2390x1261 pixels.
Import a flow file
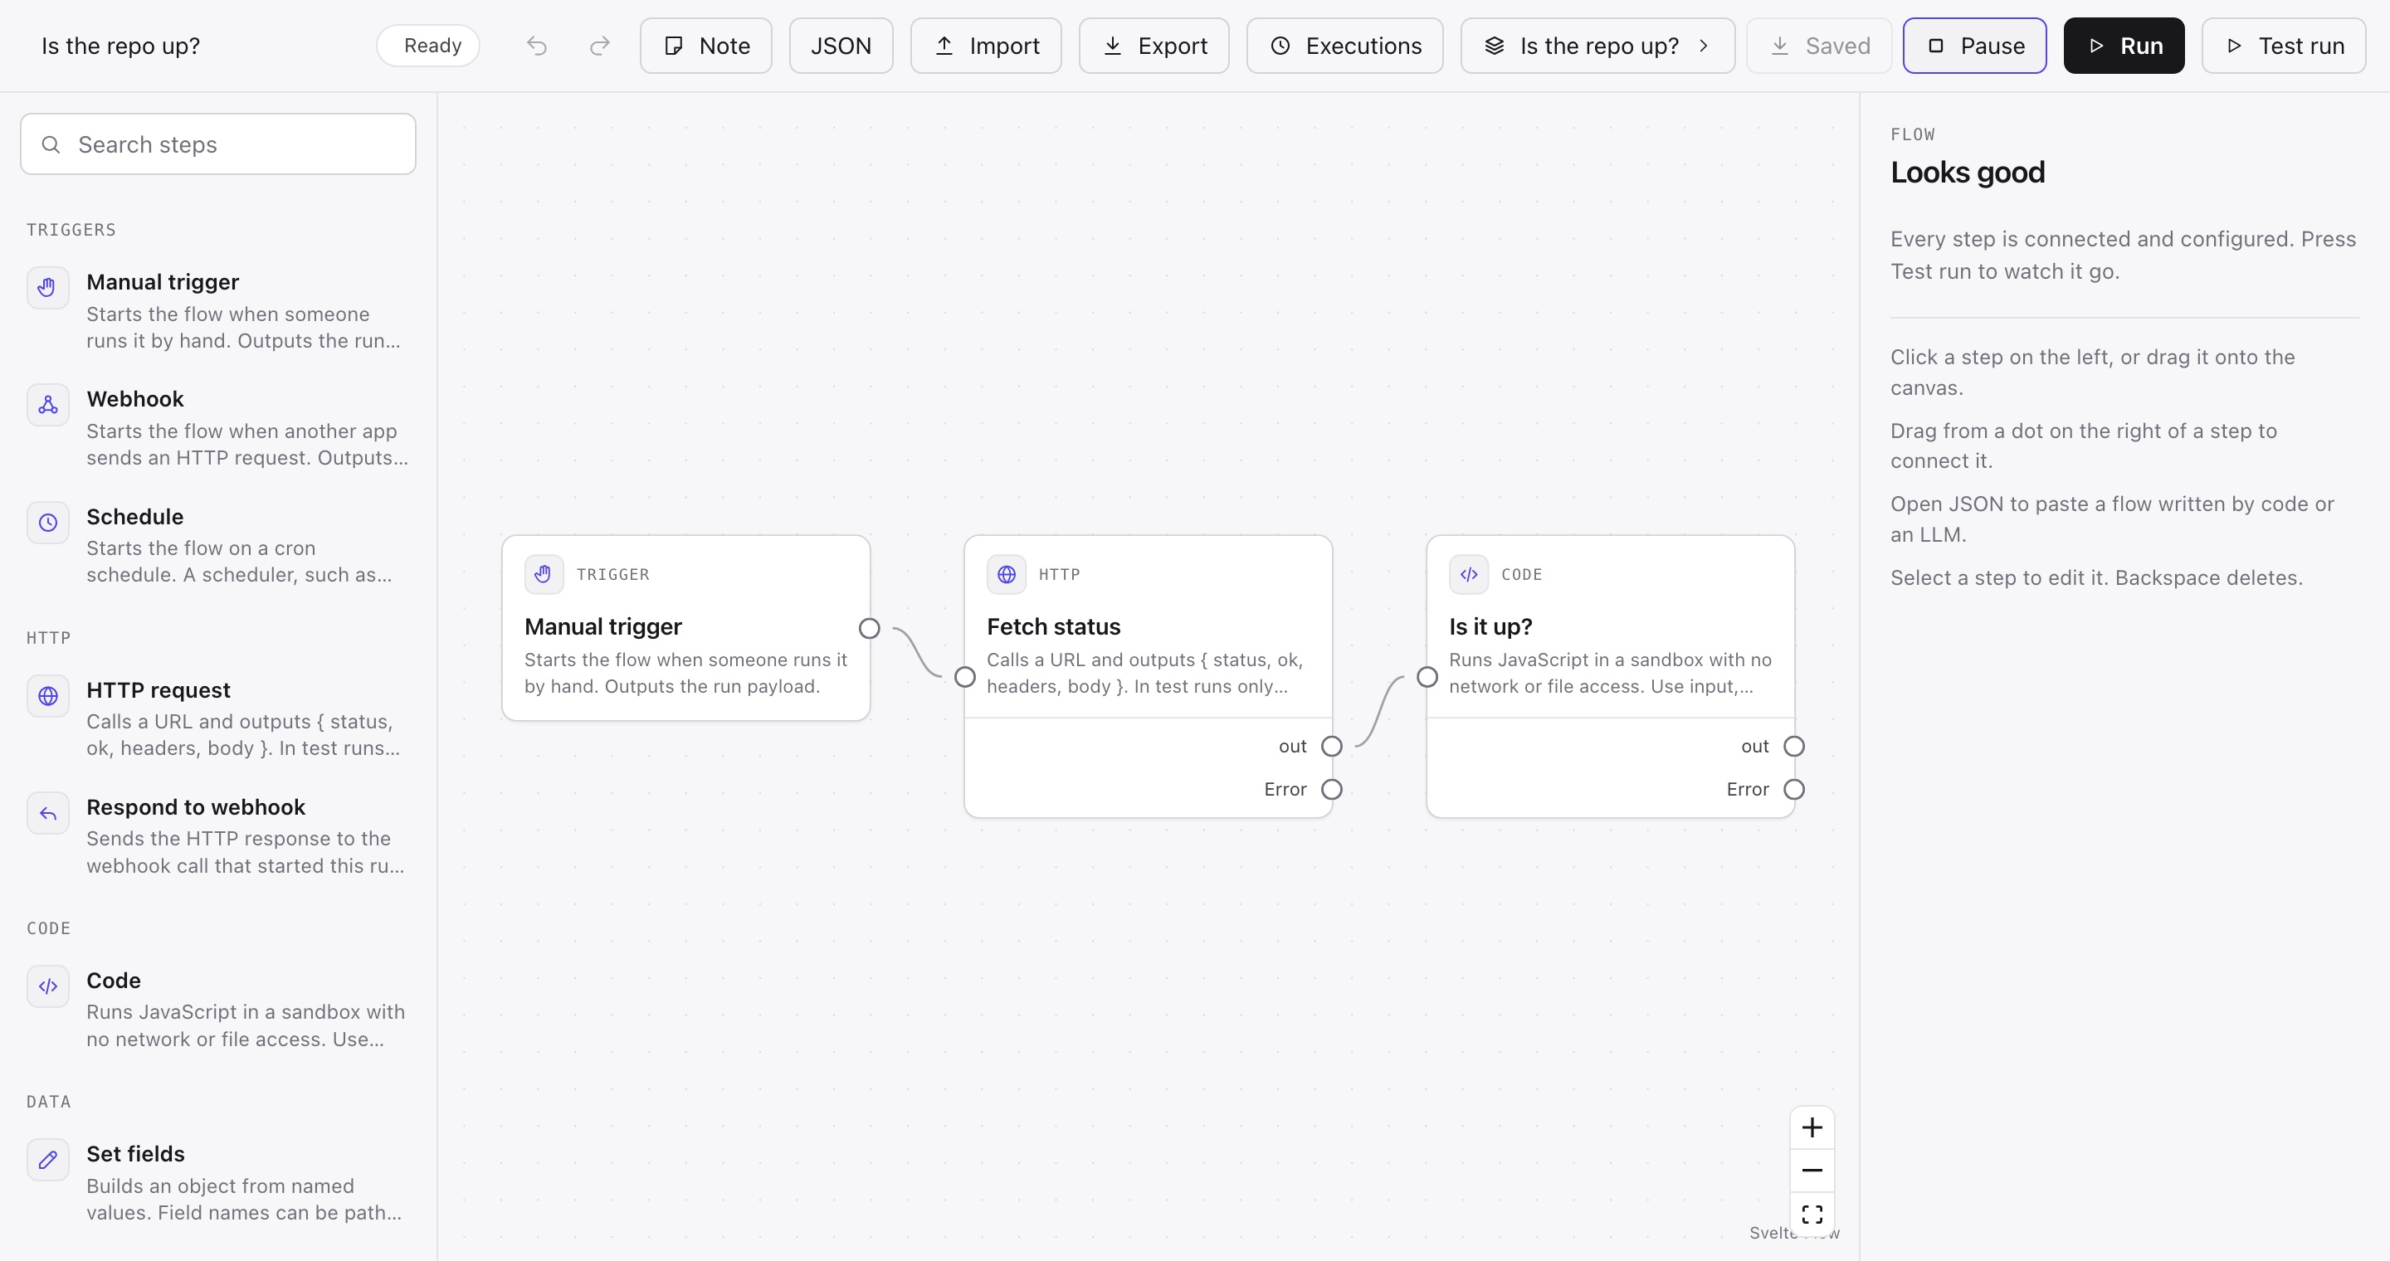tap(985, 46)
